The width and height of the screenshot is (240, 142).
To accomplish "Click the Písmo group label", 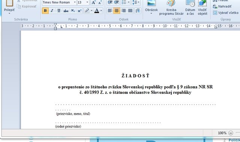I will click(72, 19).
